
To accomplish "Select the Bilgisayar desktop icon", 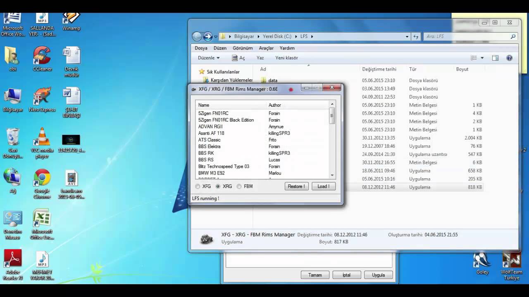I will pos(13,100).
